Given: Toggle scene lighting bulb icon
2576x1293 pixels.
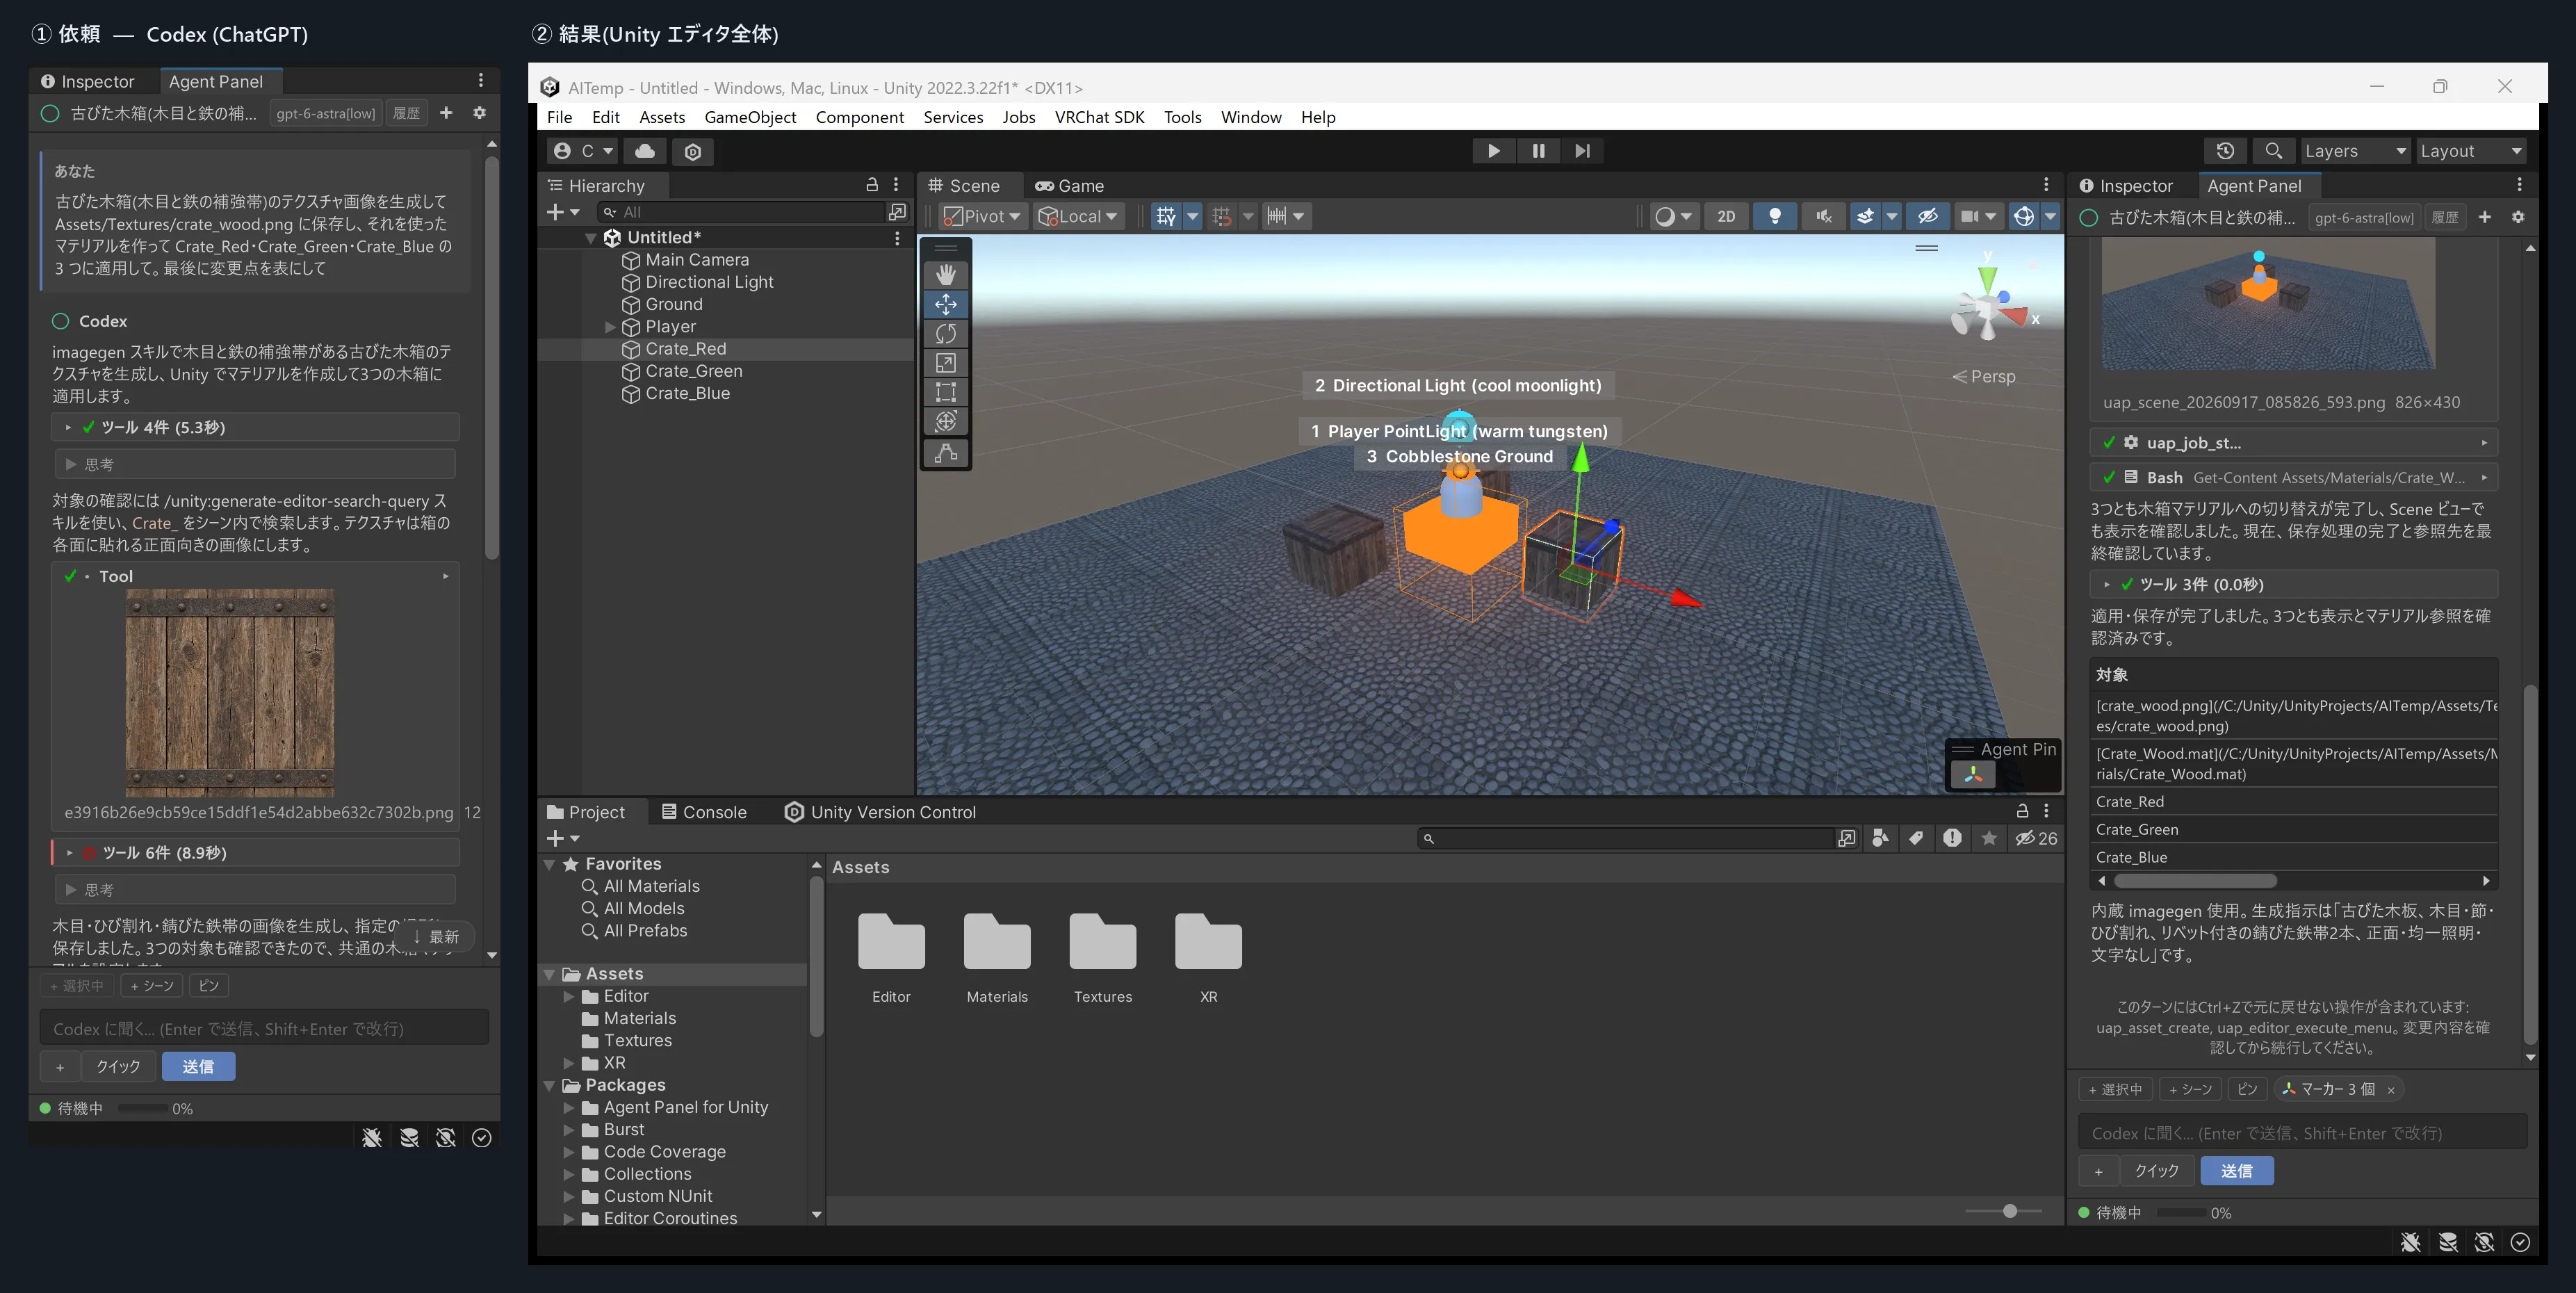Looking at the screenshot, I should tap(1775, 216).
